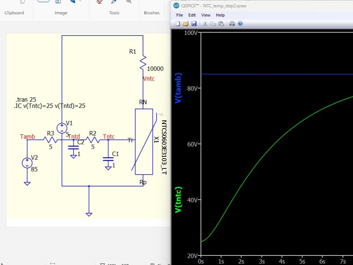Click the Cut scissors icon in QSPICE
Image resolution: width=353 pixels, height=265 pixels.
click(205, 23)
